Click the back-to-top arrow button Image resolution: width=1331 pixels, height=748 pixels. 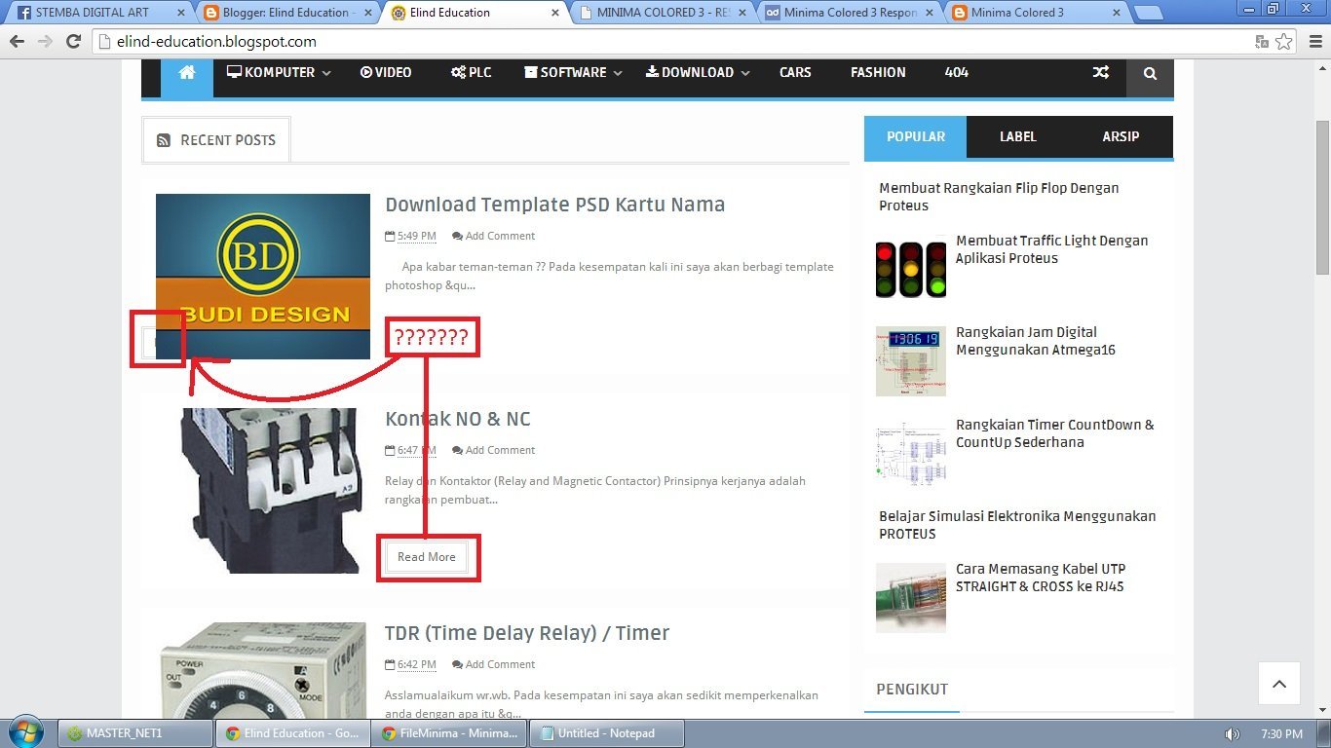[1279, 685]
